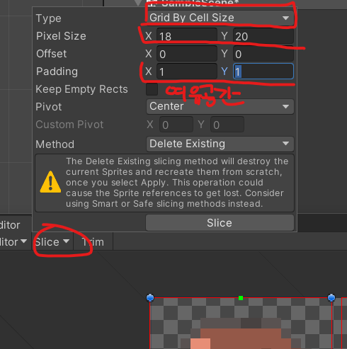Screen dimensions: 347x349
Task: Toggle the Keep Empty Rects checkbox
Action: pos(152,89)
